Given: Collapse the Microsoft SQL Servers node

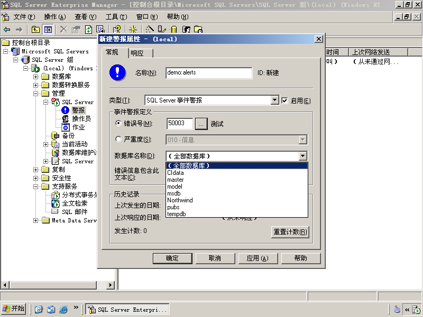Looking at the screenshot, I should pyautogui.click(x=6, y=51).
